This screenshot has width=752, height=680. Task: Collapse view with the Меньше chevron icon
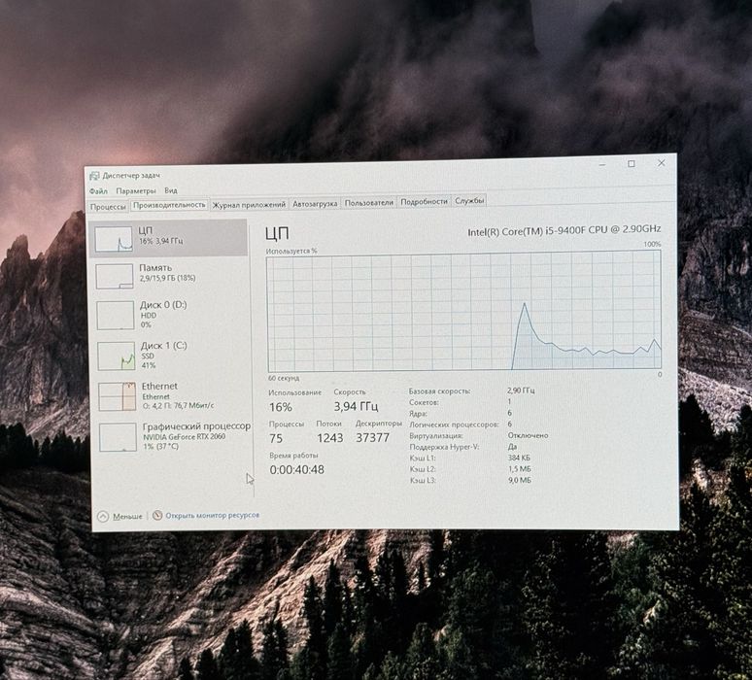tap(103, 517)
